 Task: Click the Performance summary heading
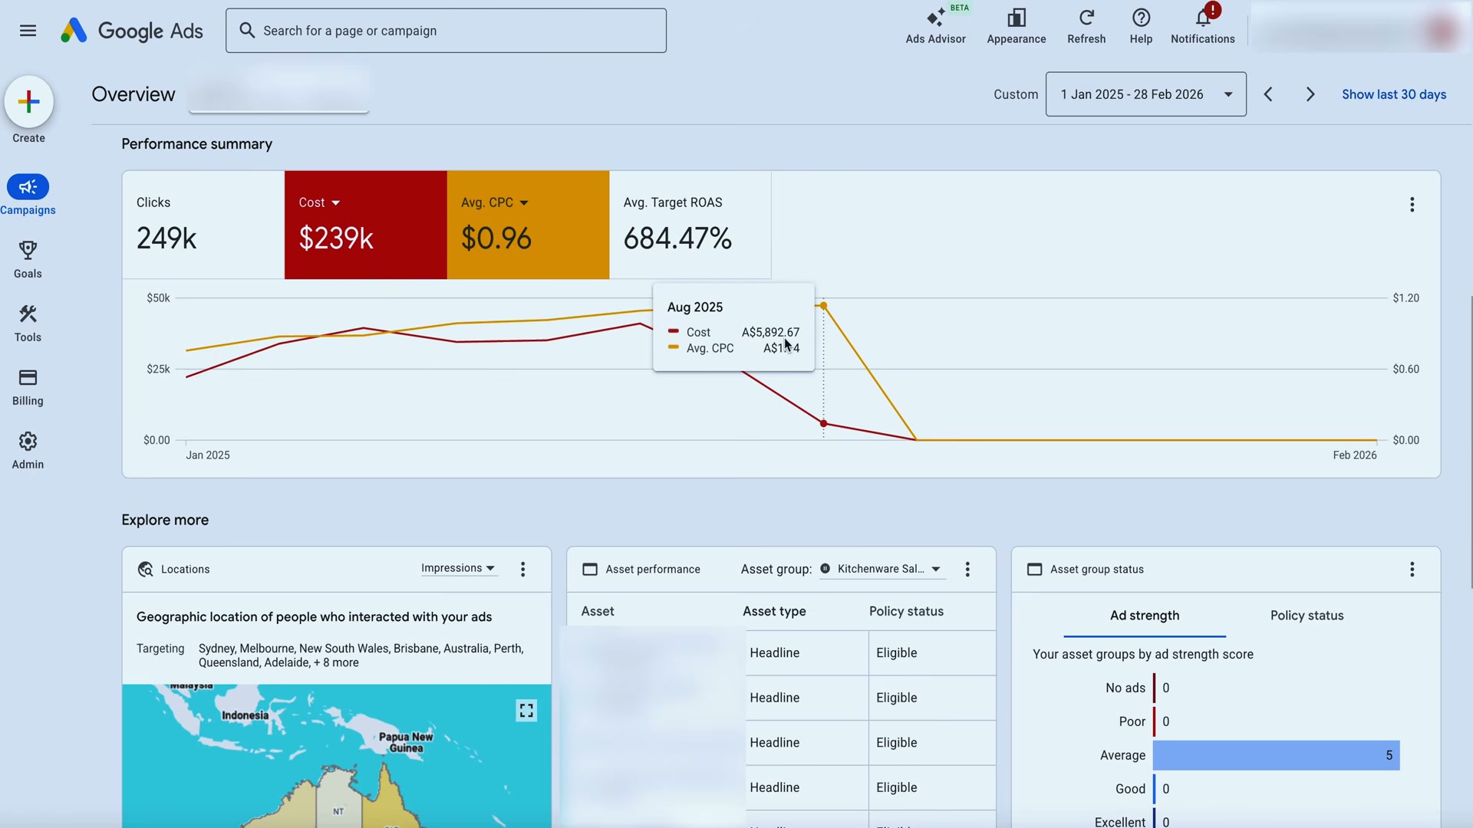[x=196, y=144]
